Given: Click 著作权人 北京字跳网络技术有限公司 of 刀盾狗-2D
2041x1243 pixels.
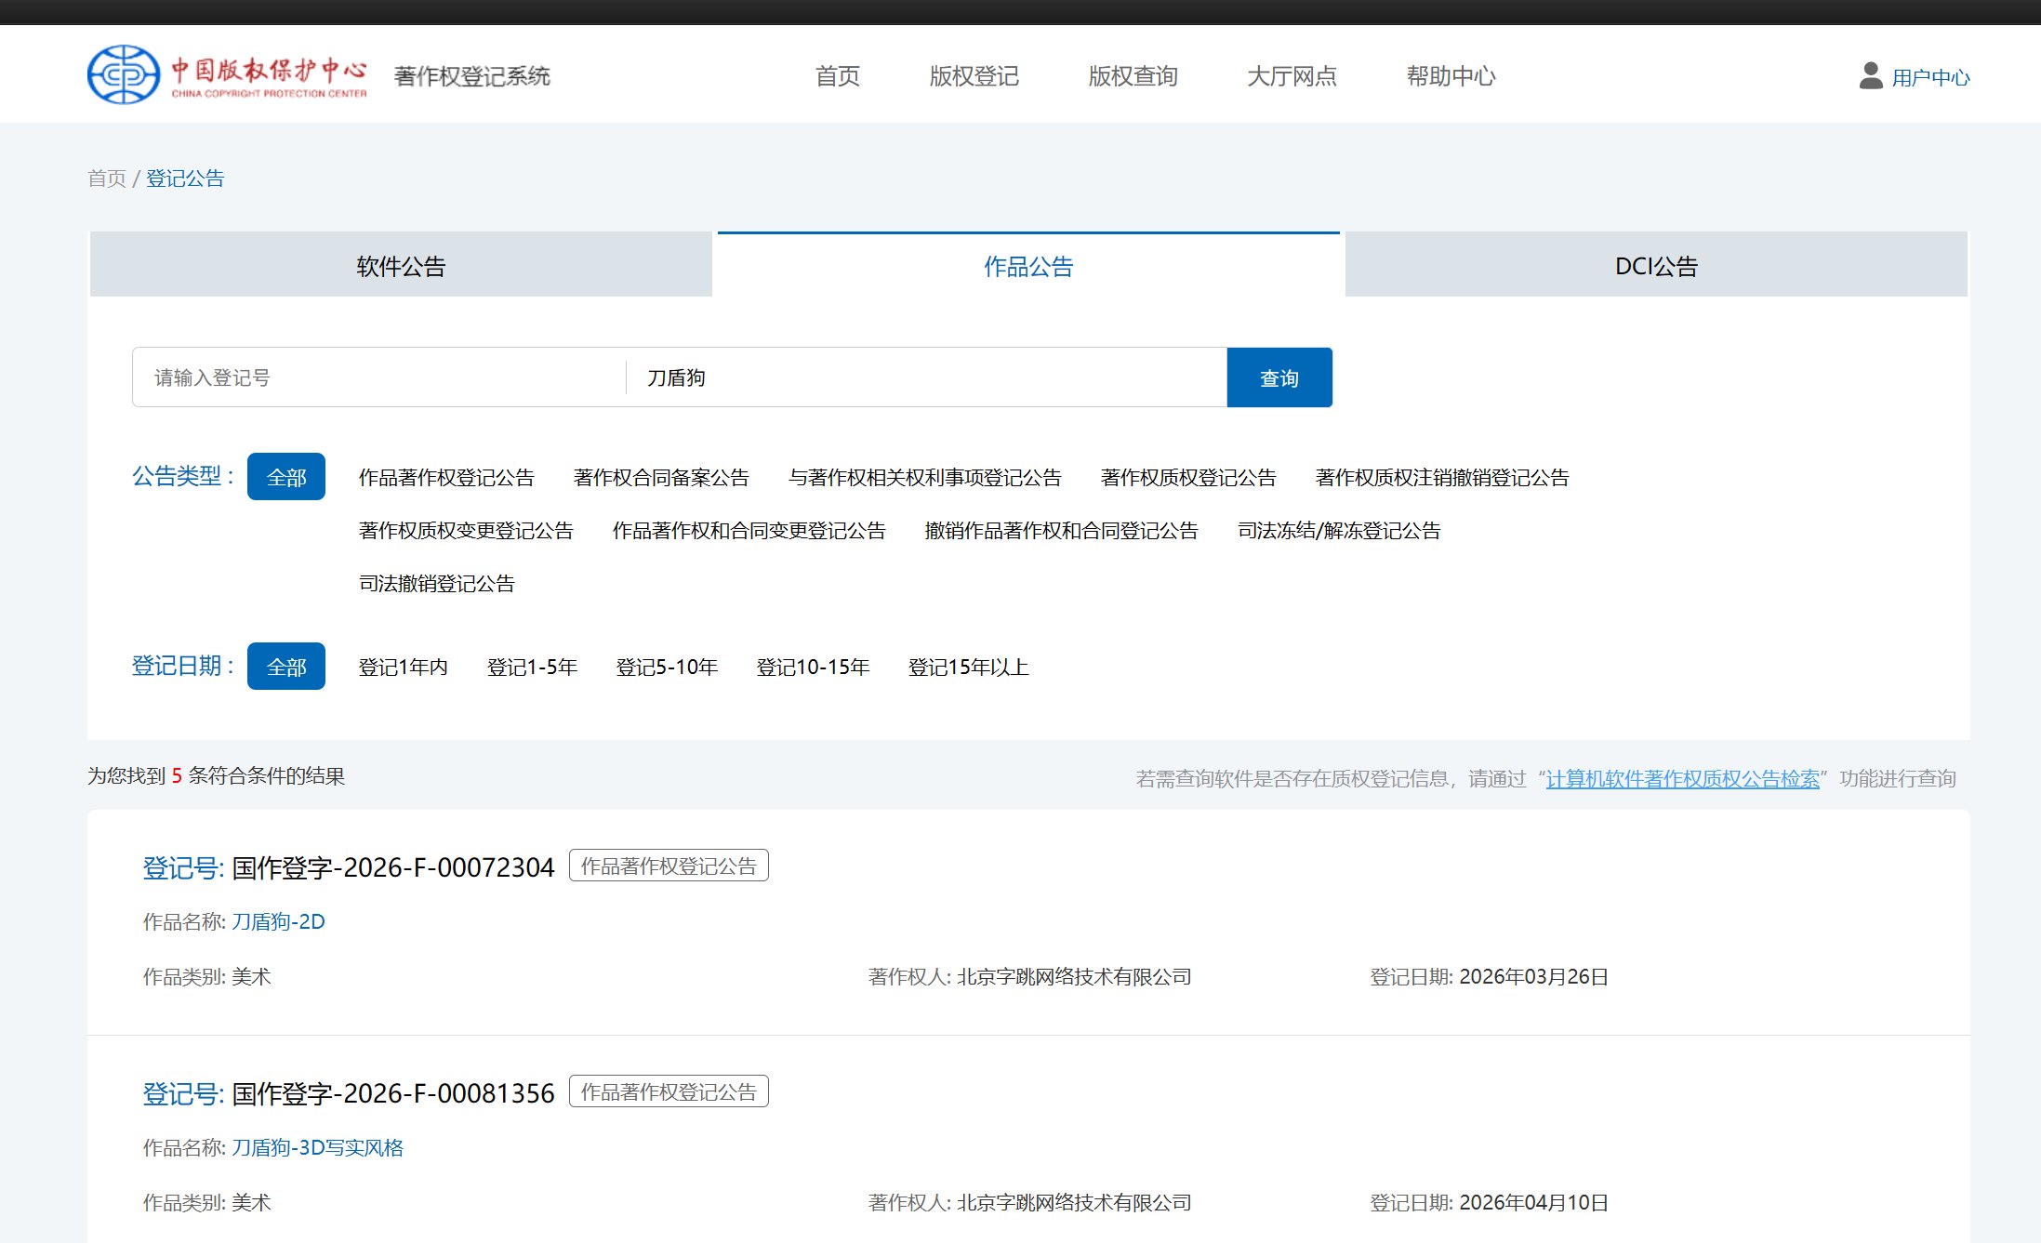Looking at the screenshot, I should [x=1074, y=976].
